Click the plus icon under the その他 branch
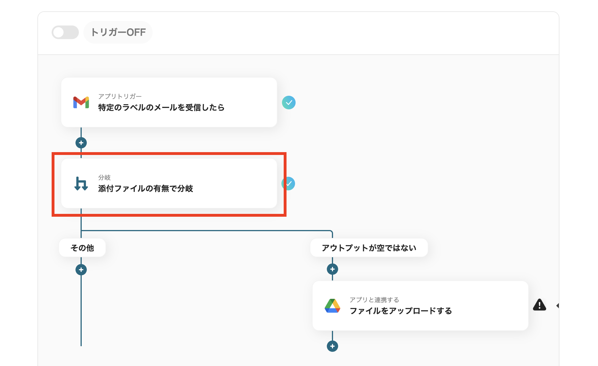Image resolution: width=598 pixels, height=366 pixels. click(81, 270)
